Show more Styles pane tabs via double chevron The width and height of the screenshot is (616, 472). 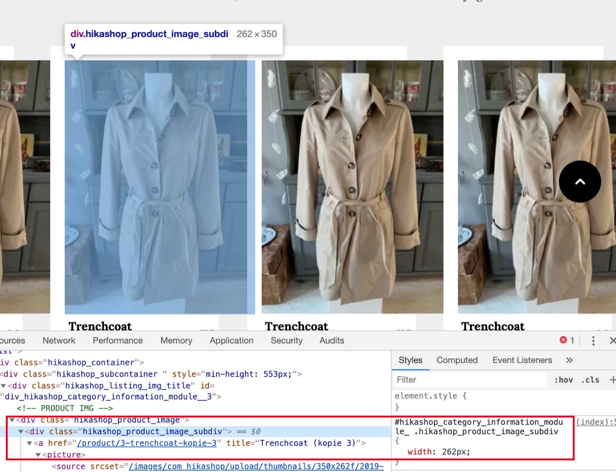point(569,360)
